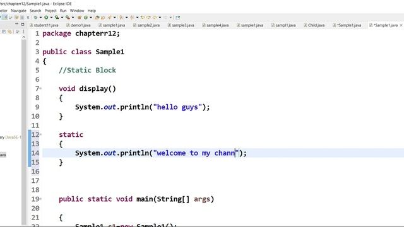This screenshot has height=227, width=404.
Task: Click the Collapse All icon in explorer
Action: click(4, 32)
